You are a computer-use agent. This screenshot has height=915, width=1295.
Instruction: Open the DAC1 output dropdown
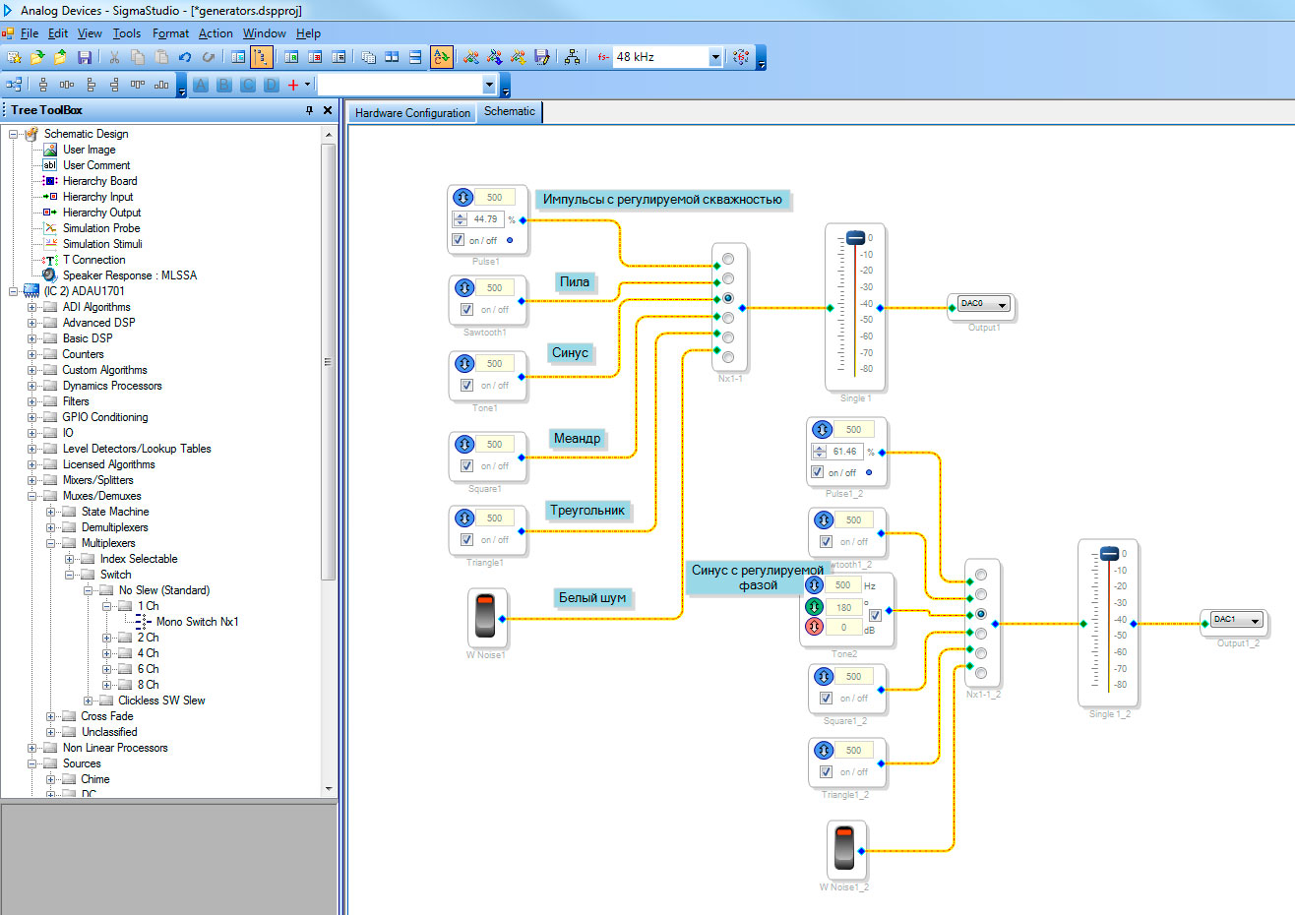(1256, 621)
